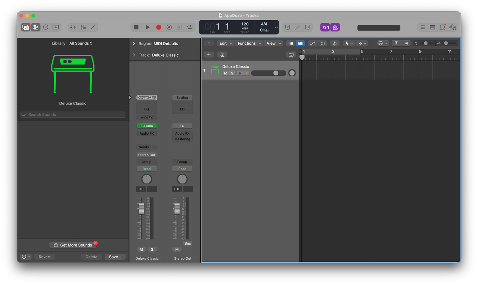Open the Loop Browser button
Screen dimensions: 478x285
coord(442,27)
